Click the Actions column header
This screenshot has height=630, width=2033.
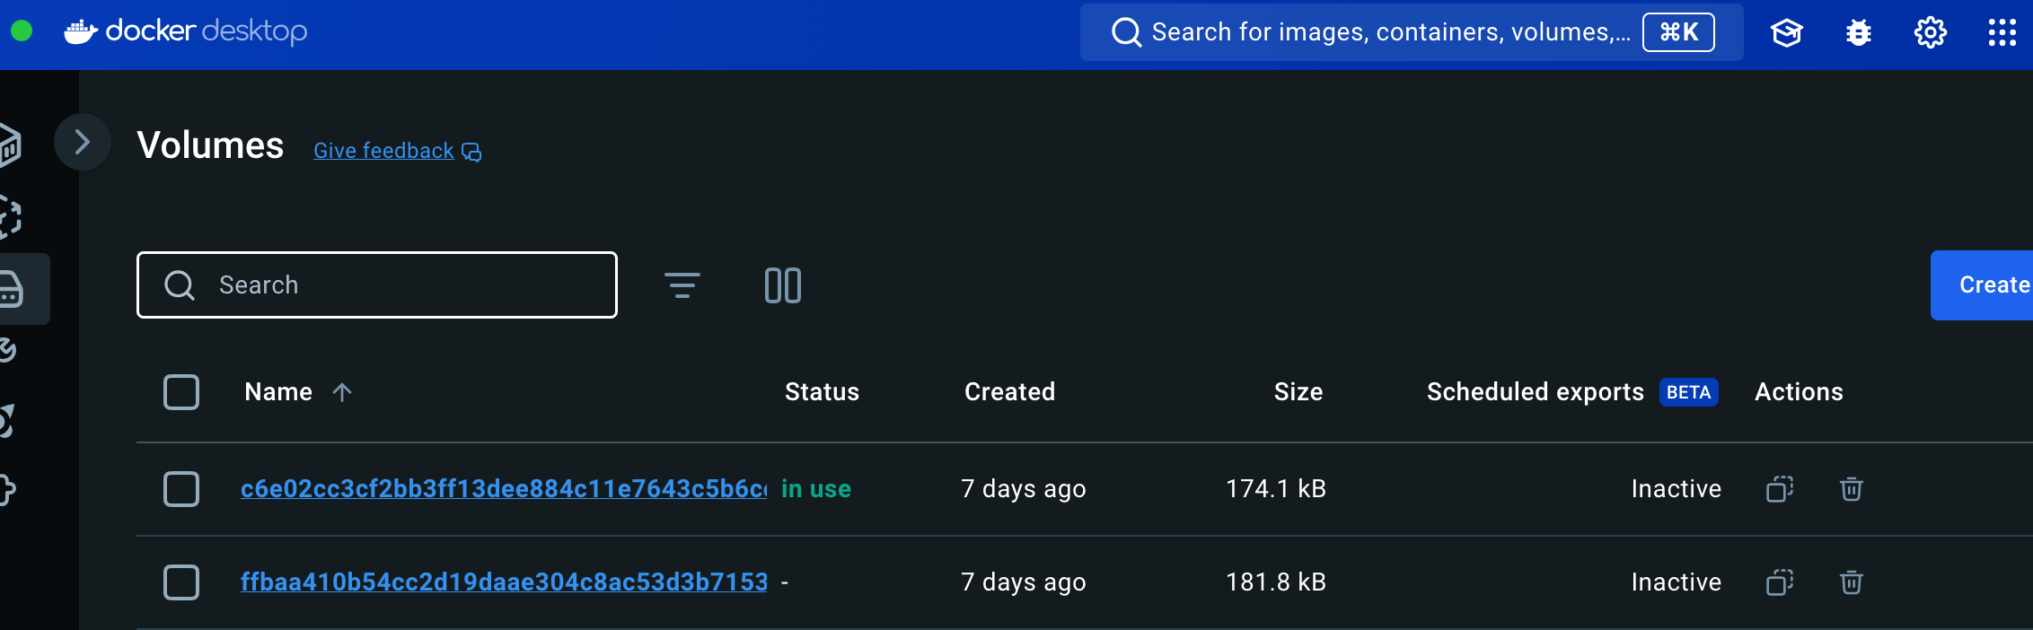click(x=1799, y=392)
